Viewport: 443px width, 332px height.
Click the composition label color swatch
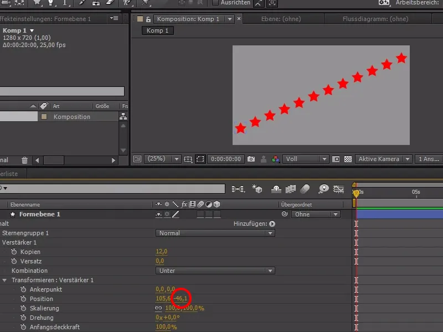140,19
